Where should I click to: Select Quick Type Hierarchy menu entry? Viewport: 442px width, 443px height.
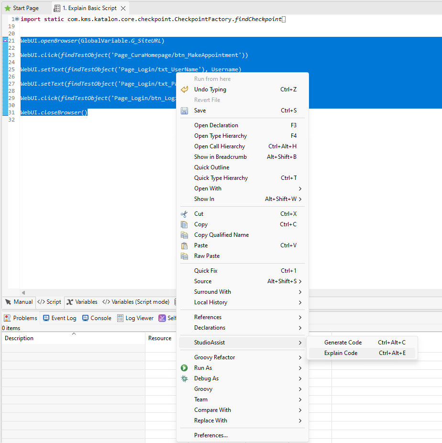(242, 178)
